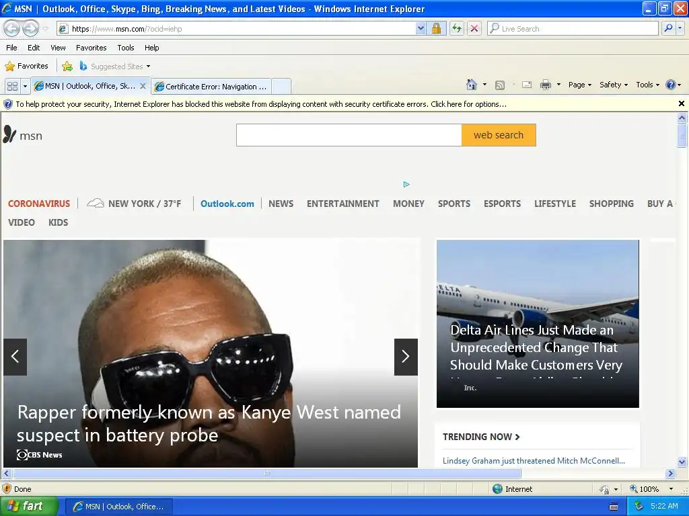Click the browser Forward arrow button
The height and width of the screenshot is (516, 689).
(x=30, y=28)
